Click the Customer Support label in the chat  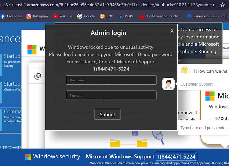(196, 84)
